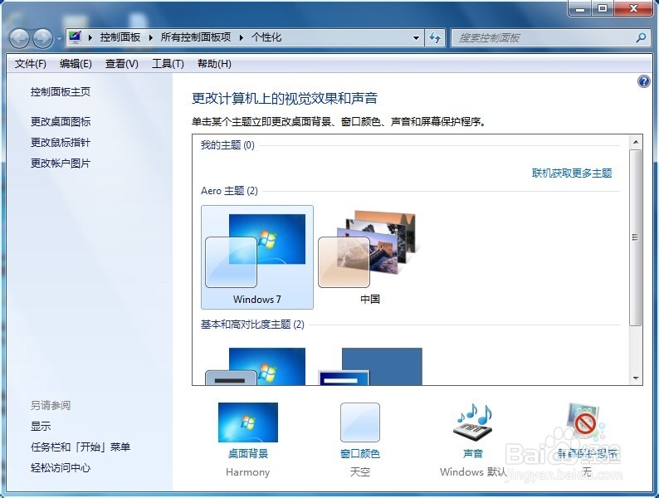Viewport: 659px width, 498px height.
Task: Click 联机获取更多主题 link
Action: tap(572, 173)
